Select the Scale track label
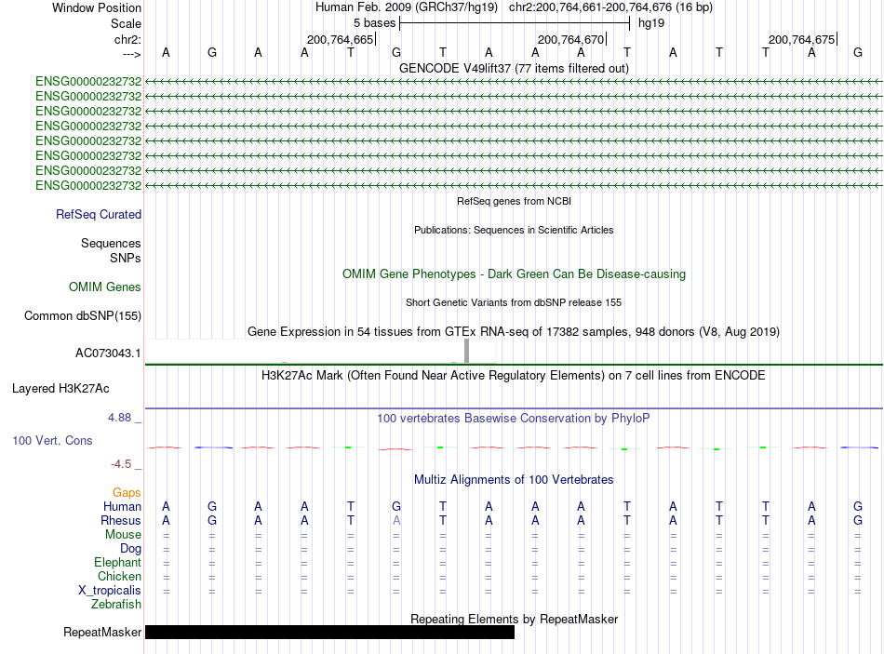 click(x=126, y=23)
